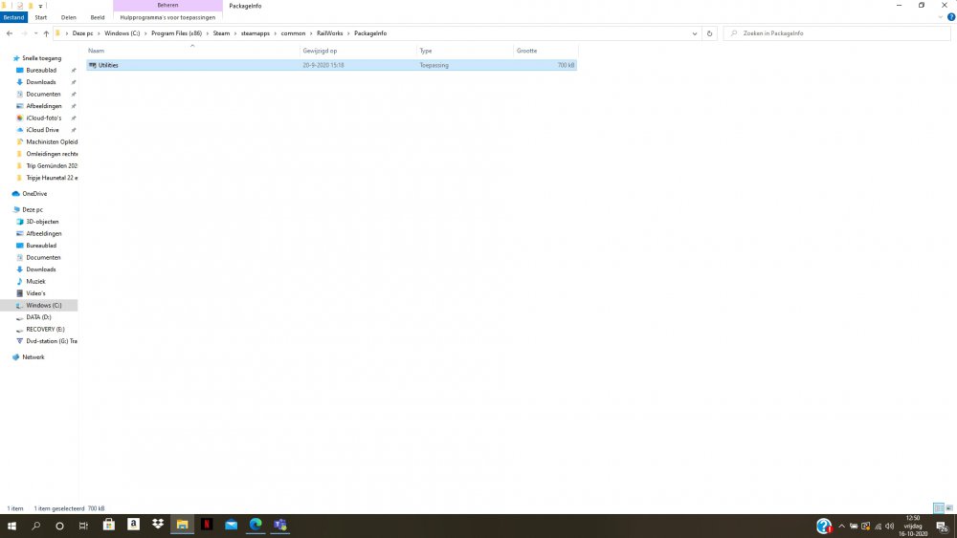Expand the address bar history dropdown

[695, 33]
